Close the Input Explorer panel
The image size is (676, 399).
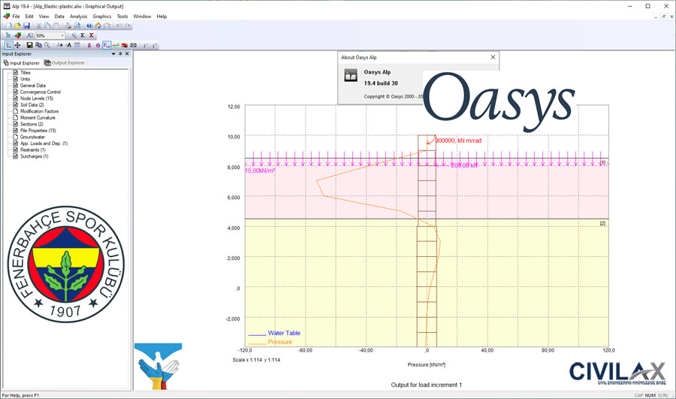point(127,54)
